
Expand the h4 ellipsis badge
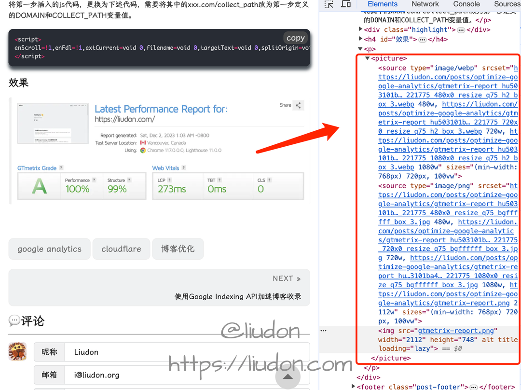(x=422, y=40)
